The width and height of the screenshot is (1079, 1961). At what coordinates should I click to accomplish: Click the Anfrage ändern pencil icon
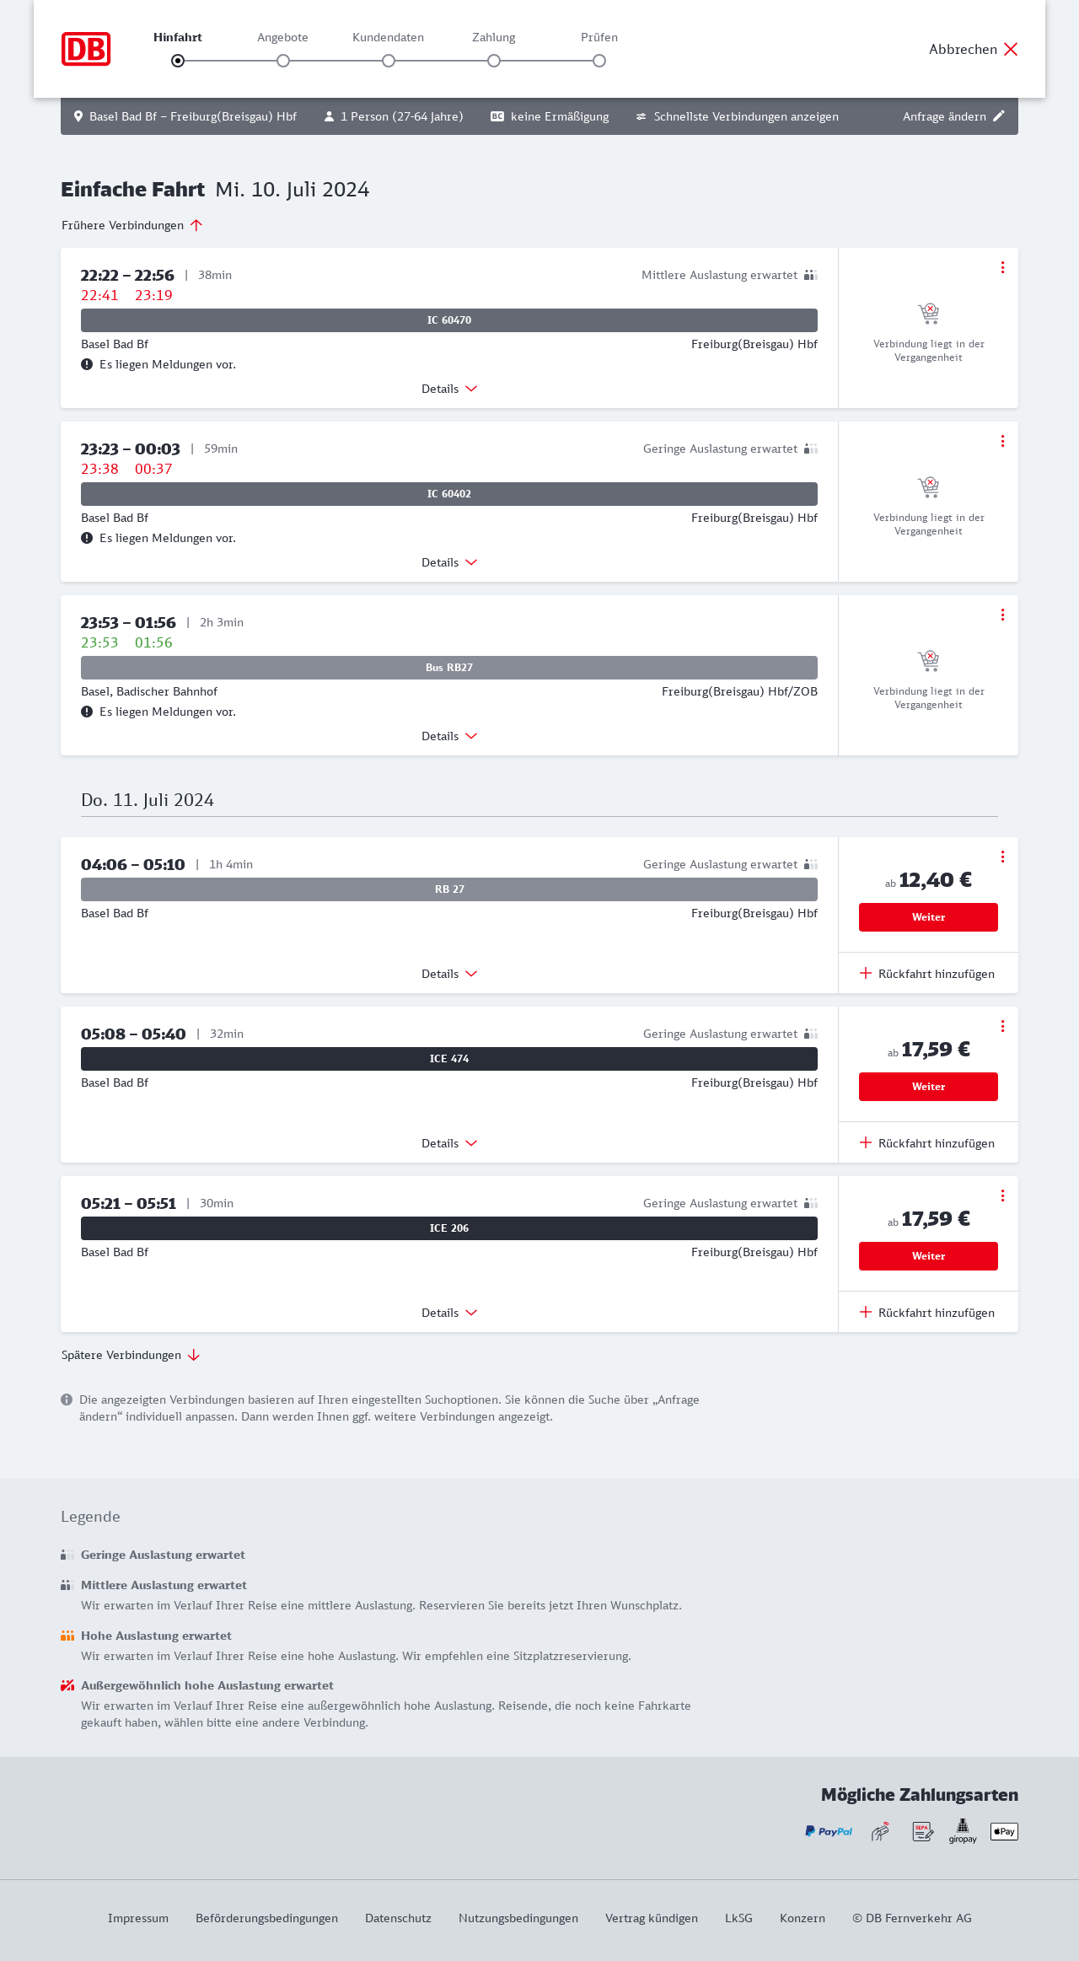pos(999,116)
